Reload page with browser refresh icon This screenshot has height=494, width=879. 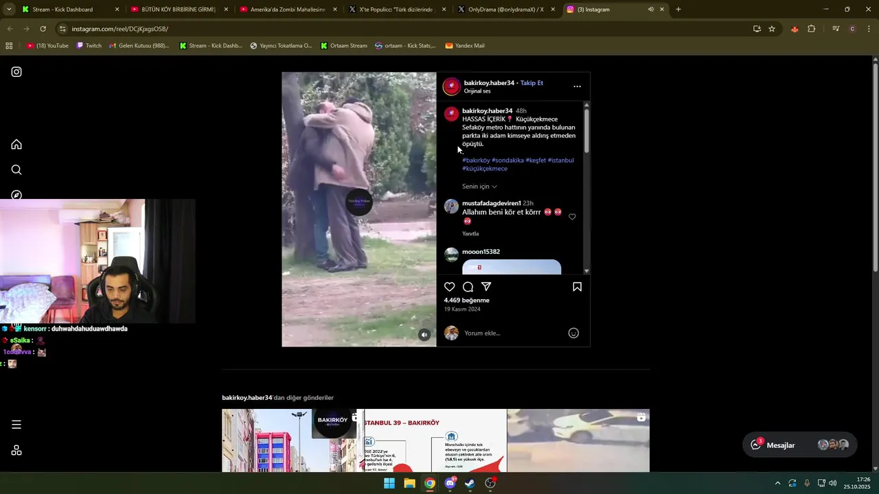[x=43, y=29]
